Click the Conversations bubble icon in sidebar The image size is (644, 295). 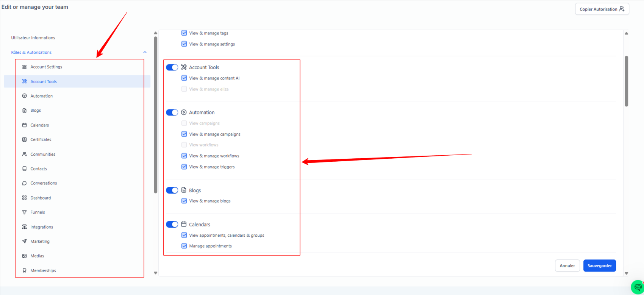pyautogui.click(x=25, y=183)
